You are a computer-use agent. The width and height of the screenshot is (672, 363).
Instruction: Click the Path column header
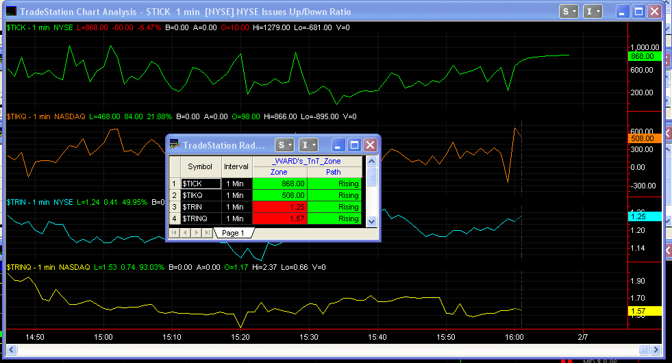[334, 172]
